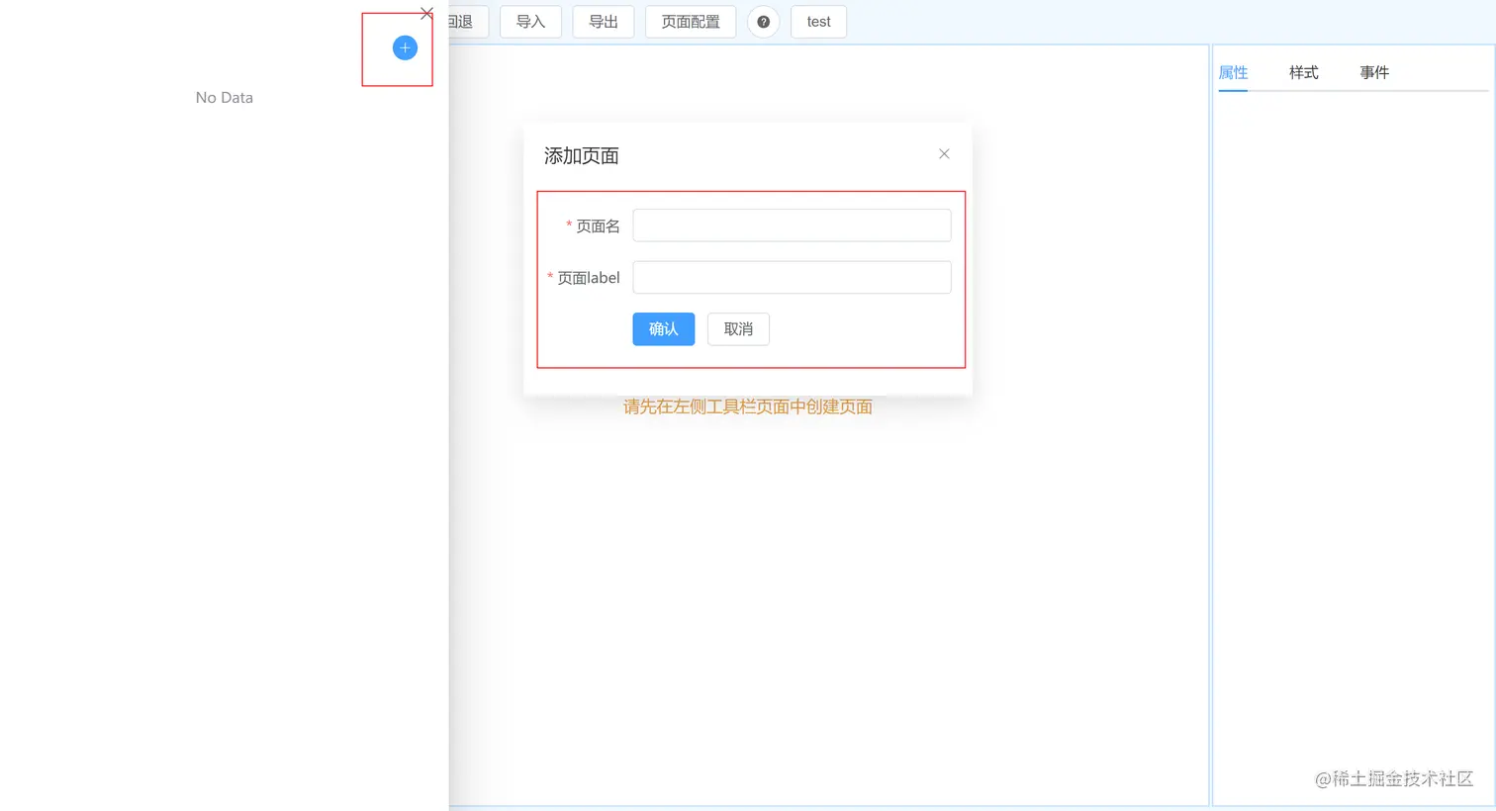The height and width of the screenshot is (811, 1496).
Task: Select 导入 to import a page
Action: point(530,21)
